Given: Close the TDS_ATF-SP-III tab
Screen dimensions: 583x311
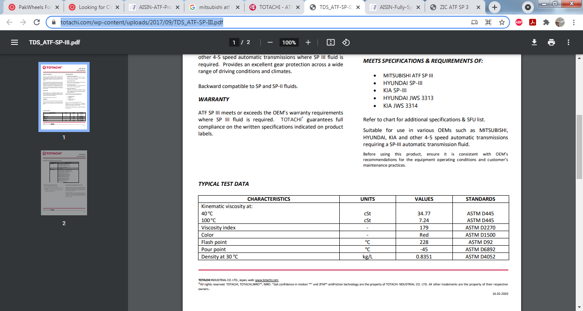Looking at the screenshot, I should [x=359, y=7].
